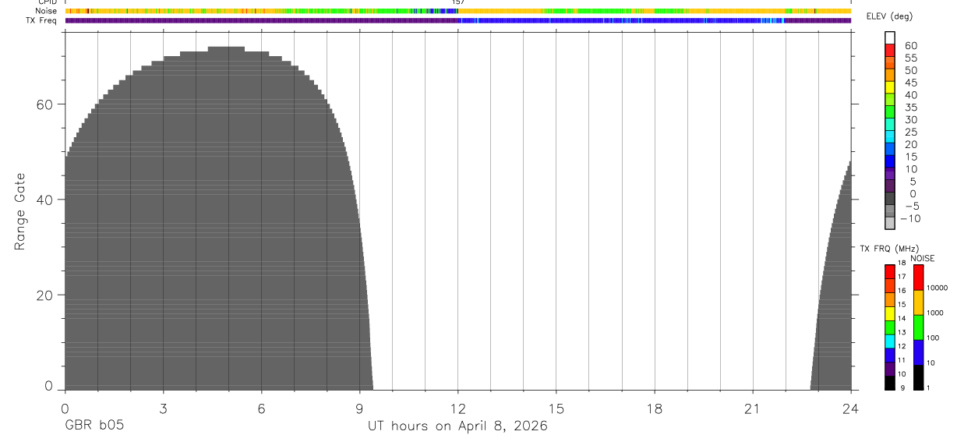Click the '55' label in ELEV legend

(911, 58)
